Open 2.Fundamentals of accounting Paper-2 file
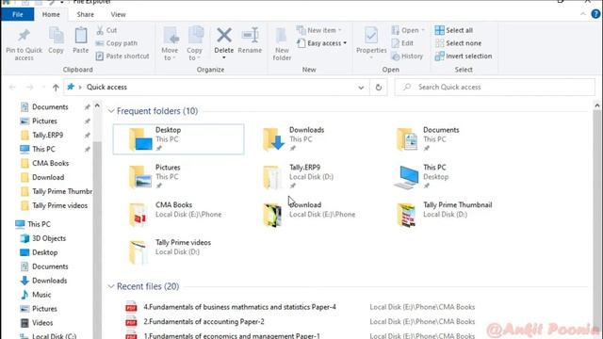This screenshot has height=339, width=603. pyautogui.click(x=204, y=322)
